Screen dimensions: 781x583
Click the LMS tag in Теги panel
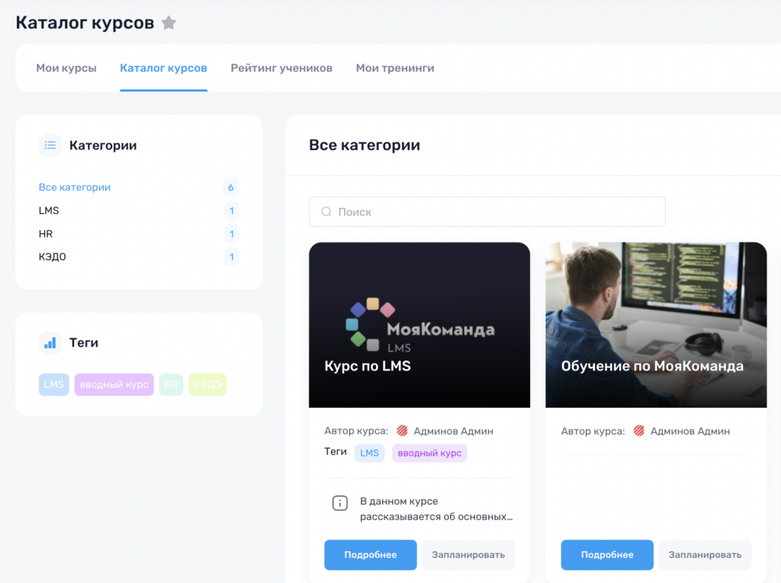click(x=54, y=384)
